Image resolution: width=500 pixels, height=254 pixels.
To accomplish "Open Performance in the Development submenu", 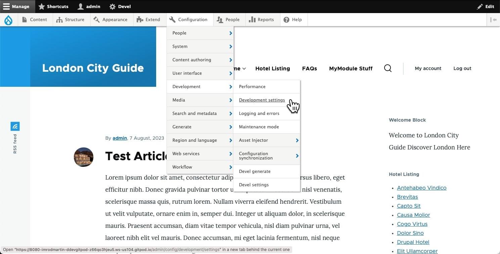I will point(267,87).
